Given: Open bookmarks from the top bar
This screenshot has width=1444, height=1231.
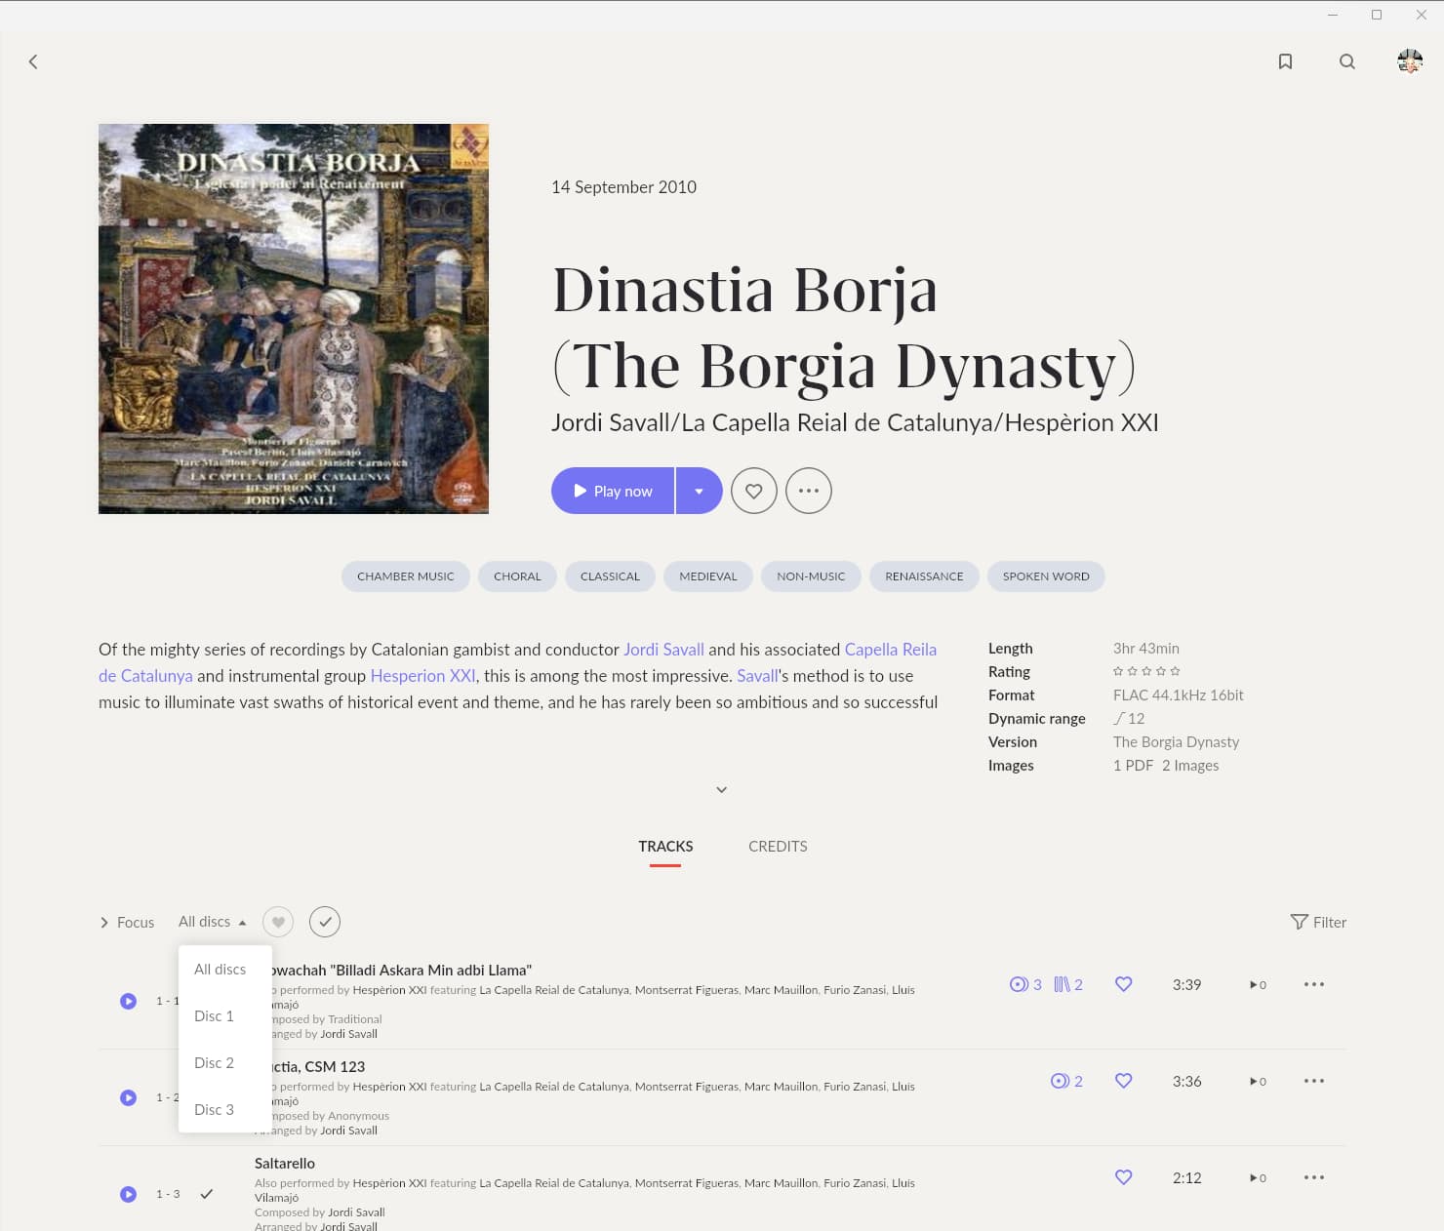Looking at the screenshot, I should coord(1285,61).
